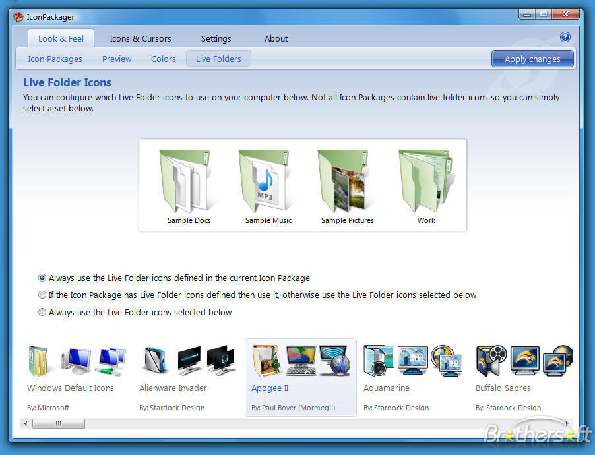This screenshot has width=595, height=455.
Task: Enable always use current Icon Package live folders
Action: 42,278
